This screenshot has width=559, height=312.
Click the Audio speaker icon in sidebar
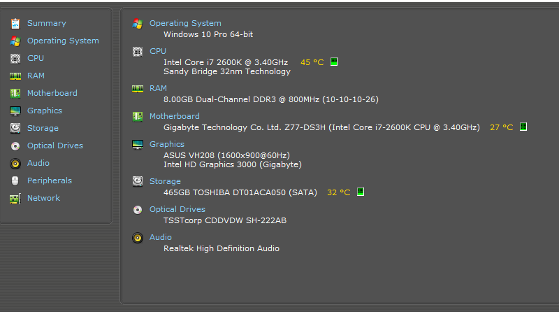coord(15,163)
